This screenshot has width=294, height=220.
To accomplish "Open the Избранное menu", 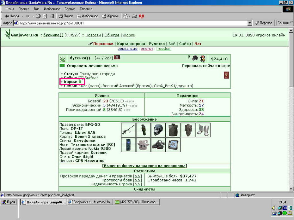I will pyautogui.click(x=52, y=9).
